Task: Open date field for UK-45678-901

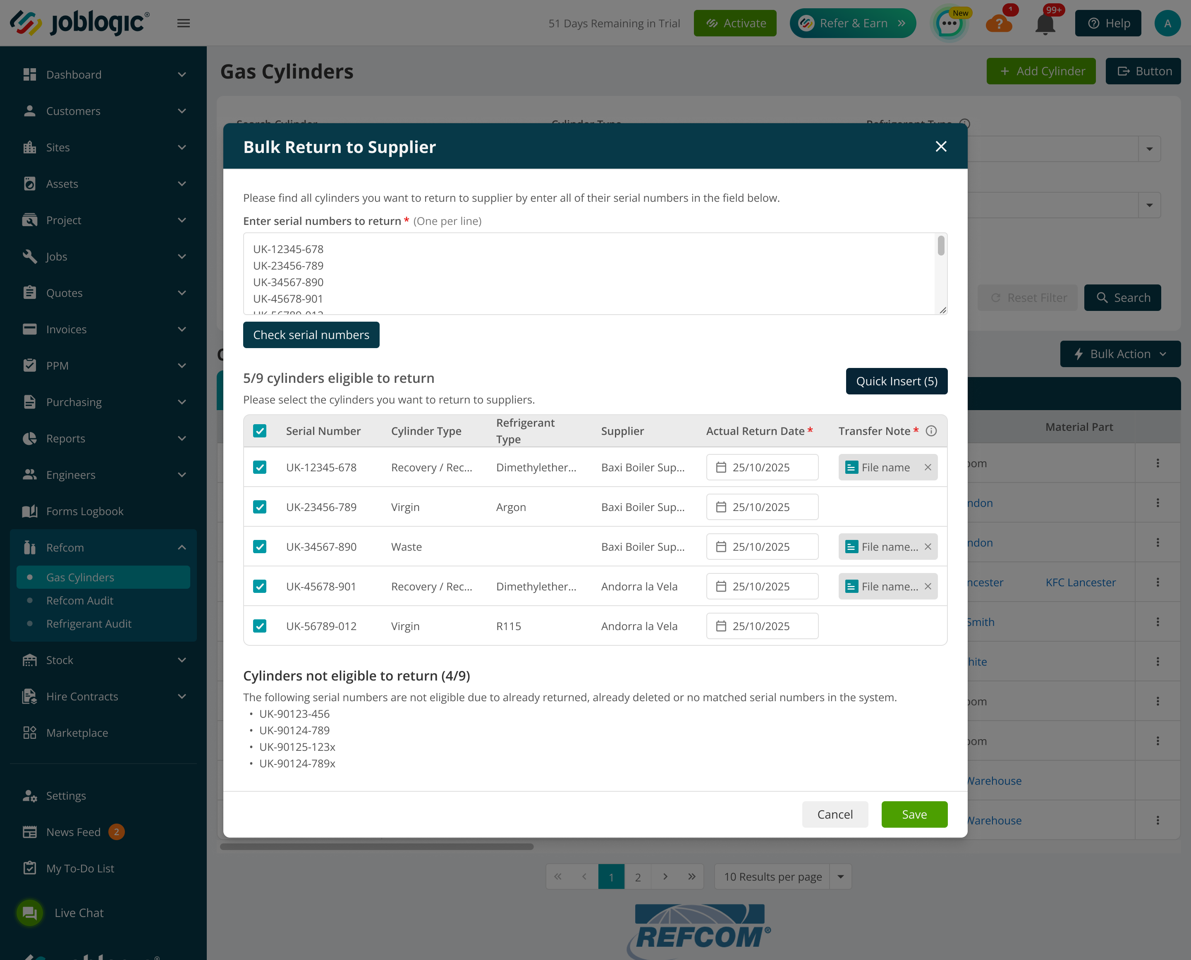Action: (762, 586)
